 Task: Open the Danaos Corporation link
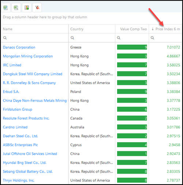(x=19, y=47)
